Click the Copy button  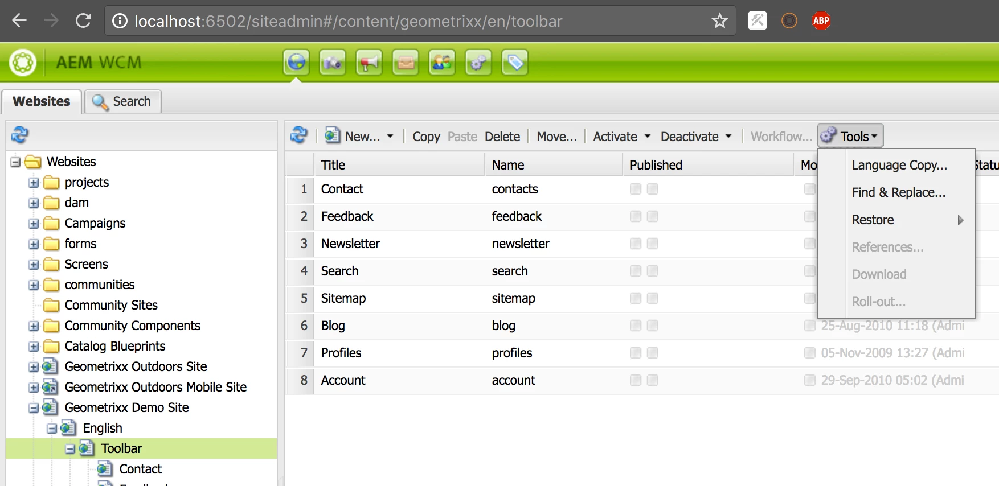click(426, 137)
